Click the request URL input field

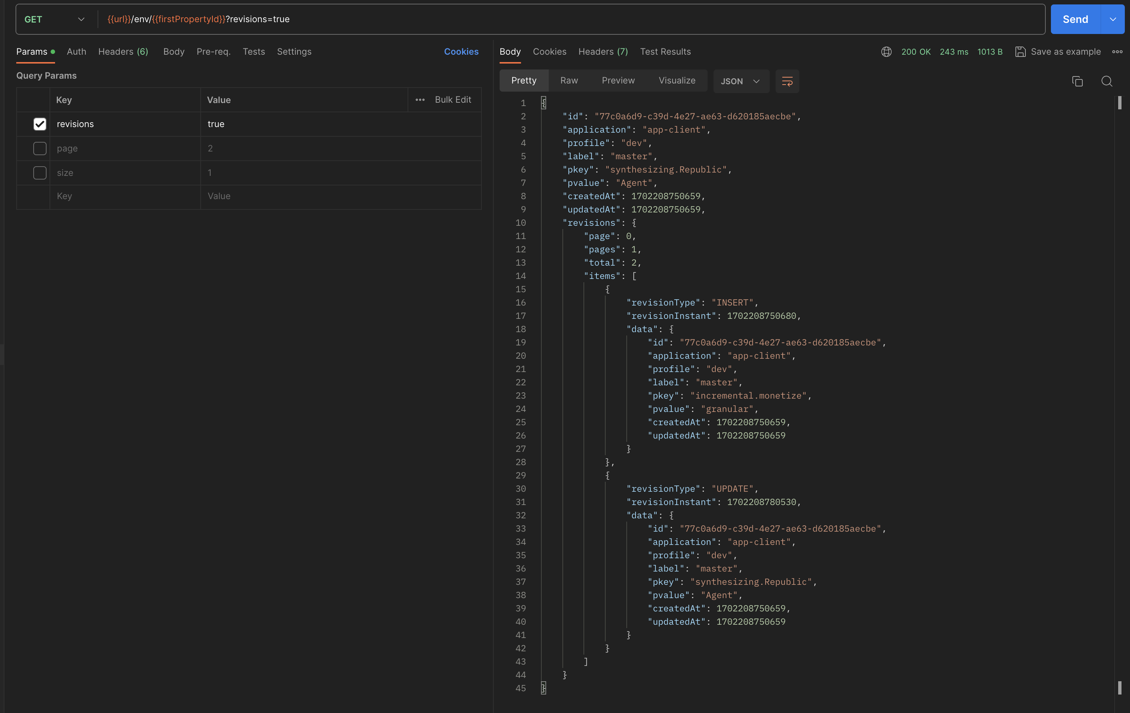coord(563,19)
